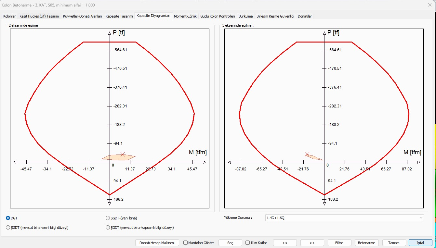Click the '2 ekseninde eğilme' group label
The image size is (436, 248).
pyautogui.click(x=23, y=25)
